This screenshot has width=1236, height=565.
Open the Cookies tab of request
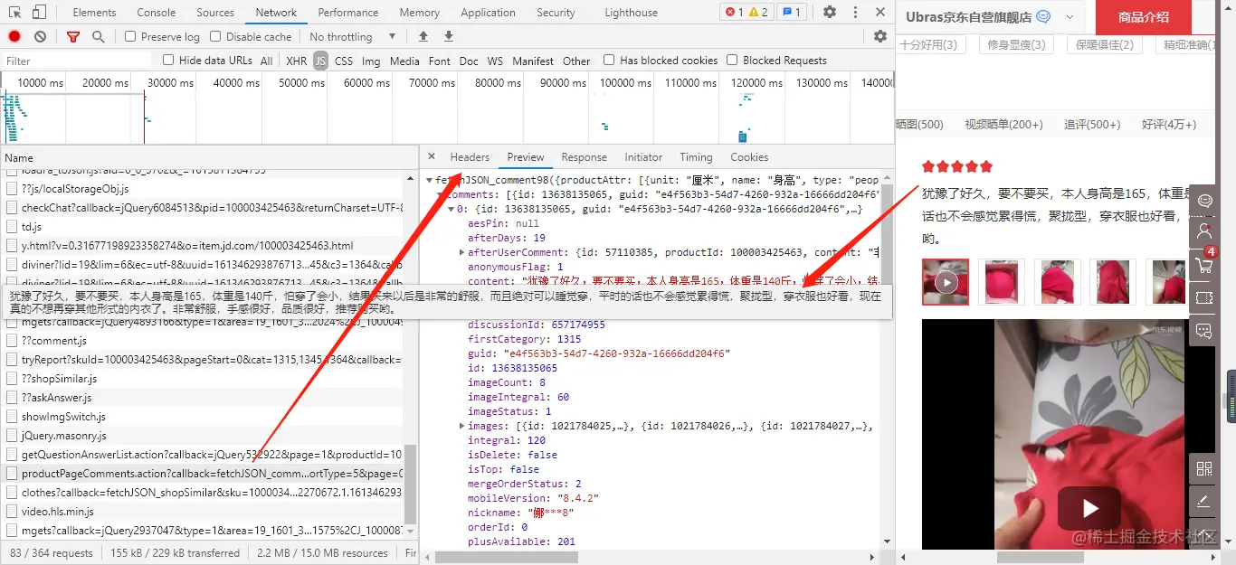tap(749, 156)
